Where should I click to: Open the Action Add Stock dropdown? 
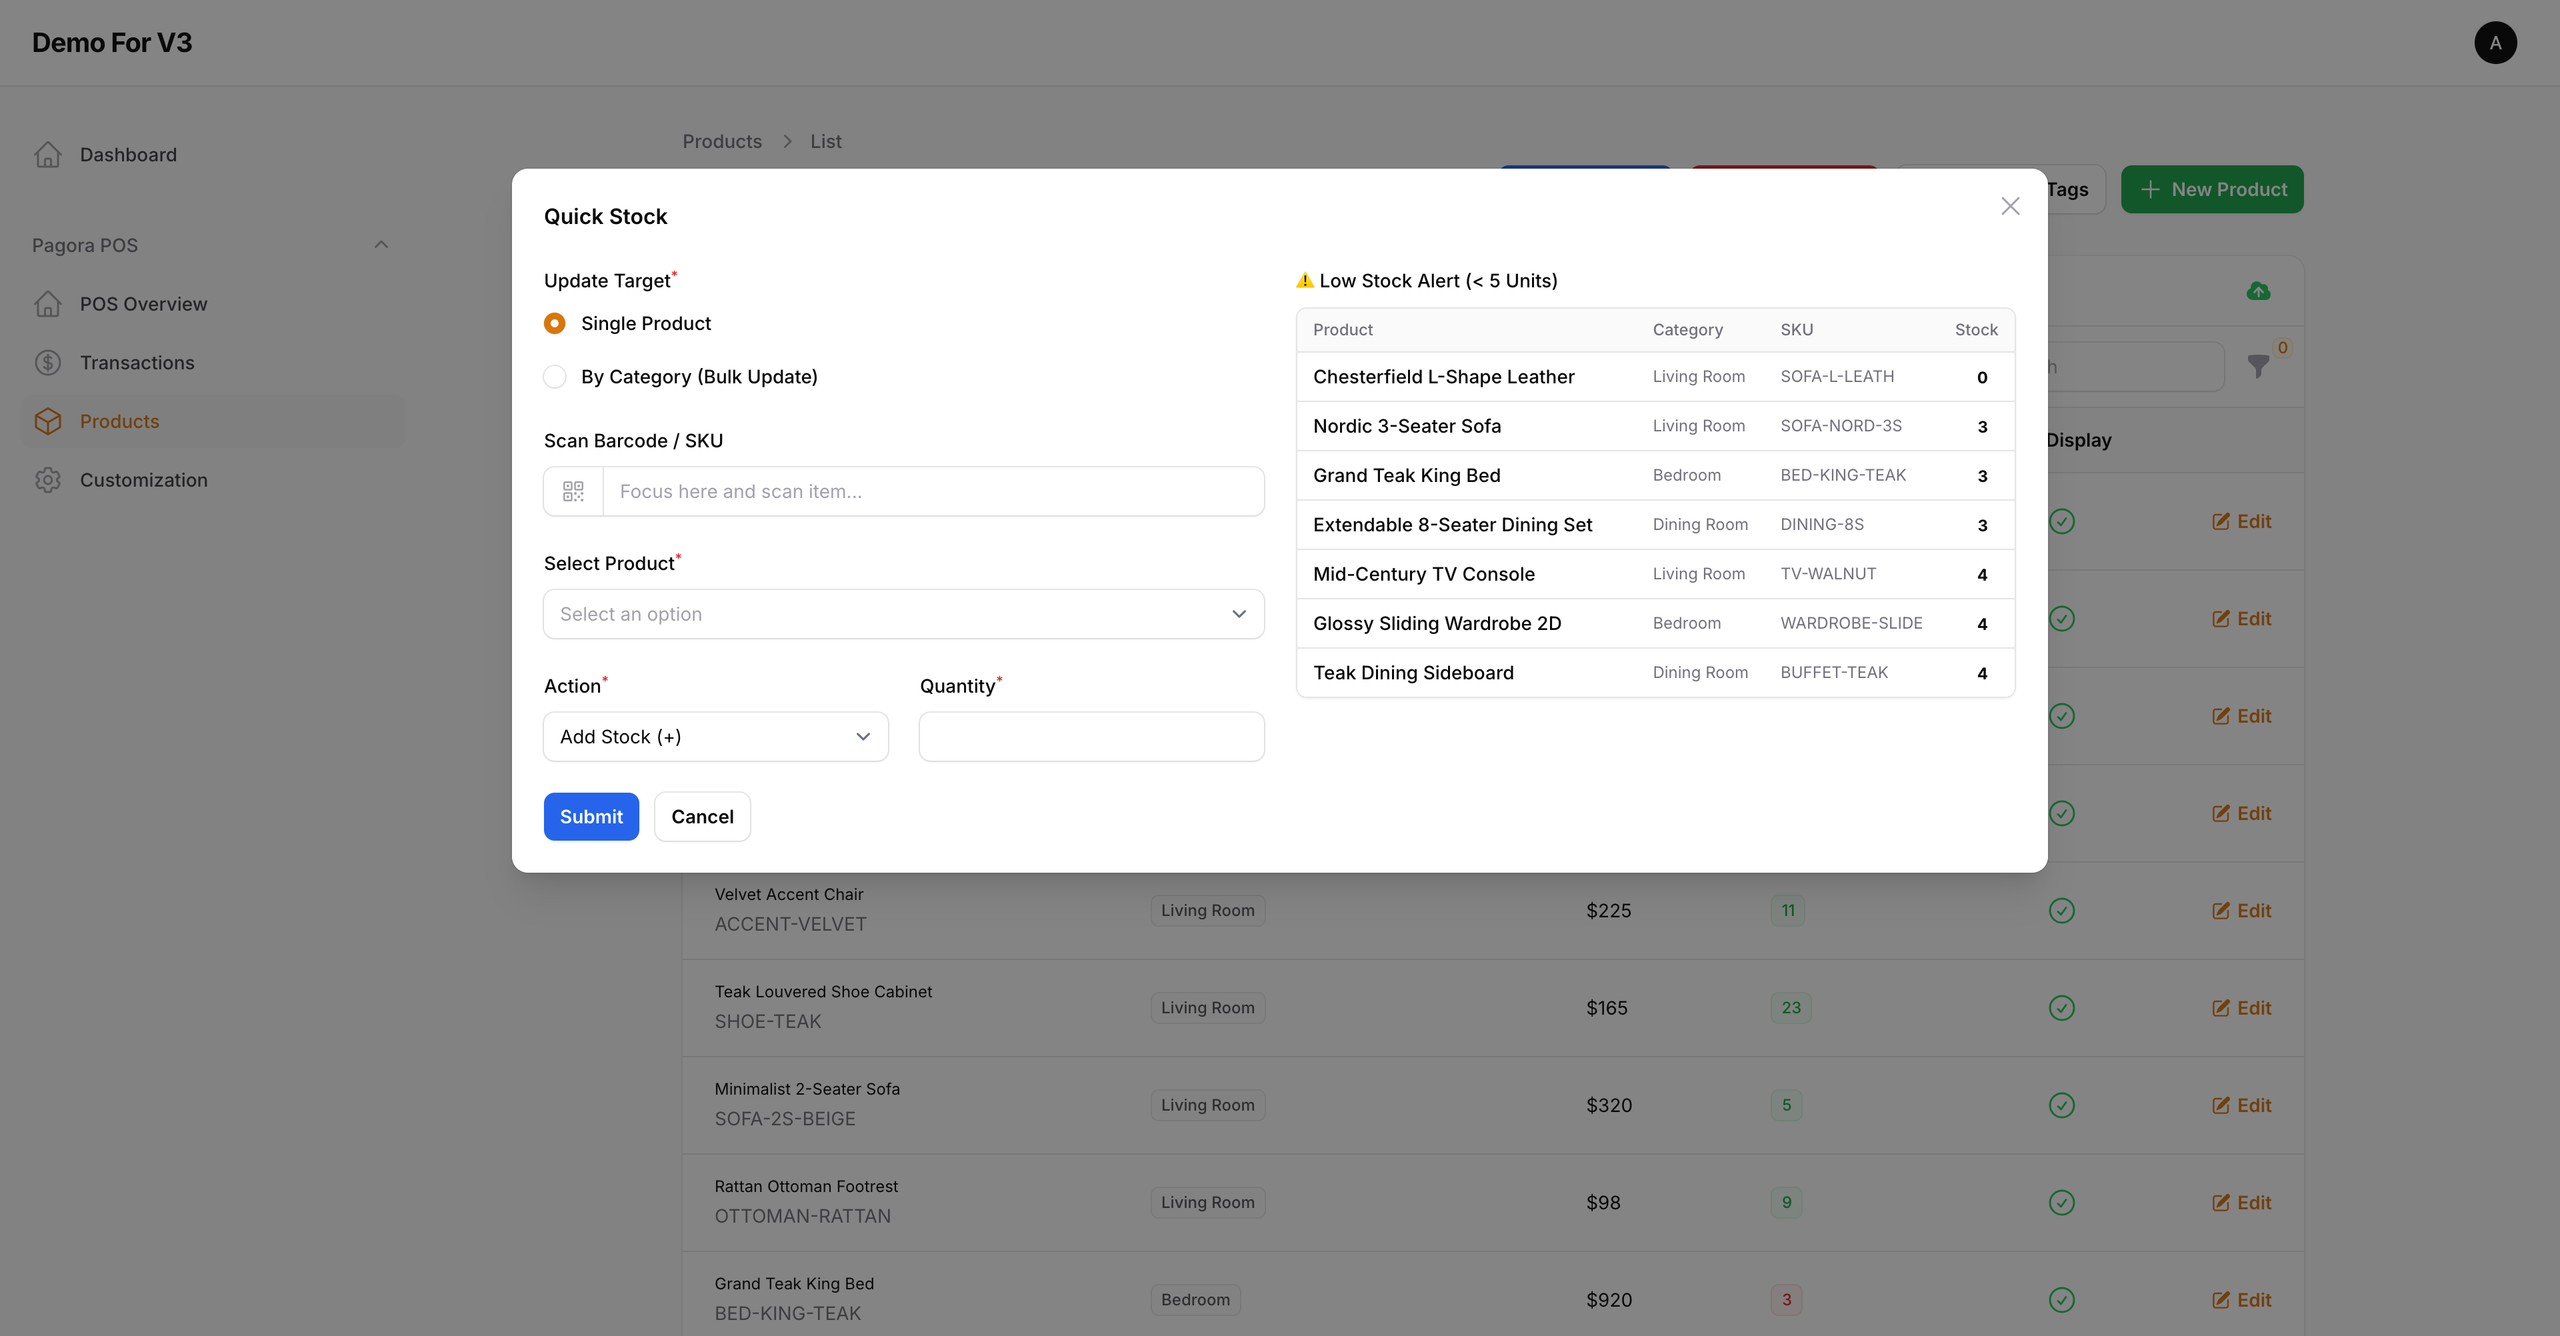click(715, 737)
